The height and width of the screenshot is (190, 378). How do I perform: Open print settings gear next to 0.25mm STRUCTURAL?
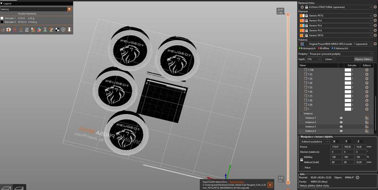[x=375, y=7]
